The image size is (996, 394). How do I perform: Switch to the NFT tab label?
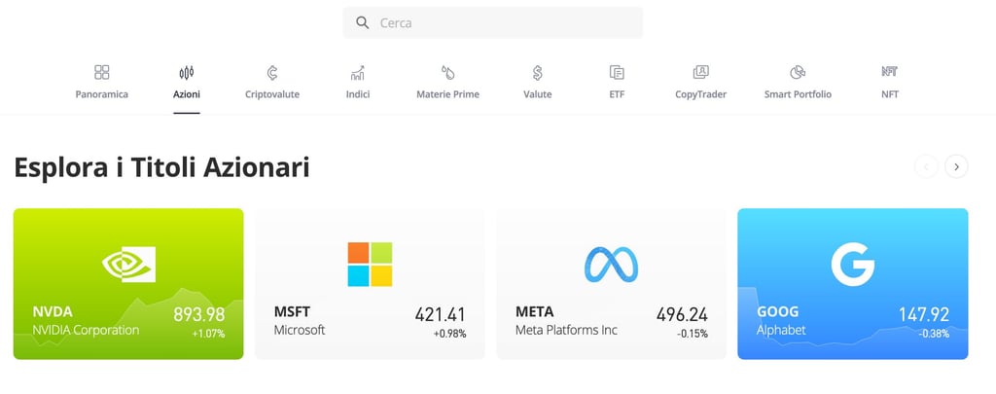[x=890, y=94]
